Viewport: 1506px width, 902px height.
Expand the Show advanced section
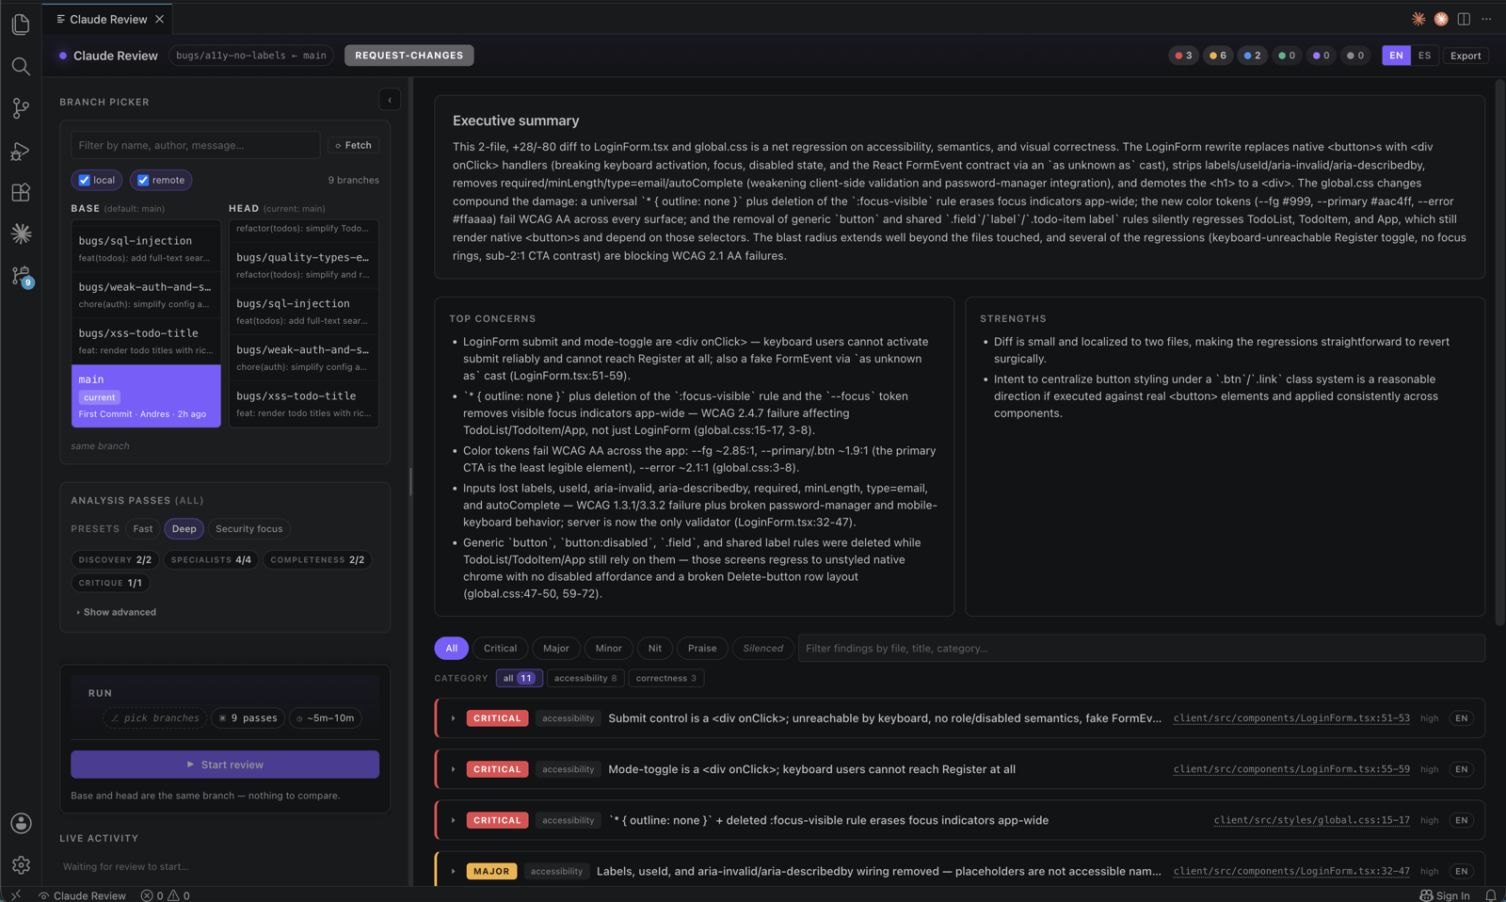tap(116, 612)
